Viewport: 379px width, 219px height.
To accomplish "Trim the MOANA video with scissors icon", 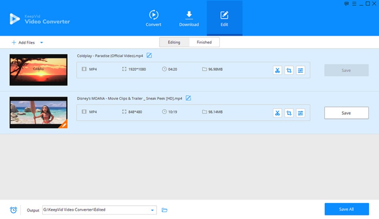I will click(x=277, y=113).
